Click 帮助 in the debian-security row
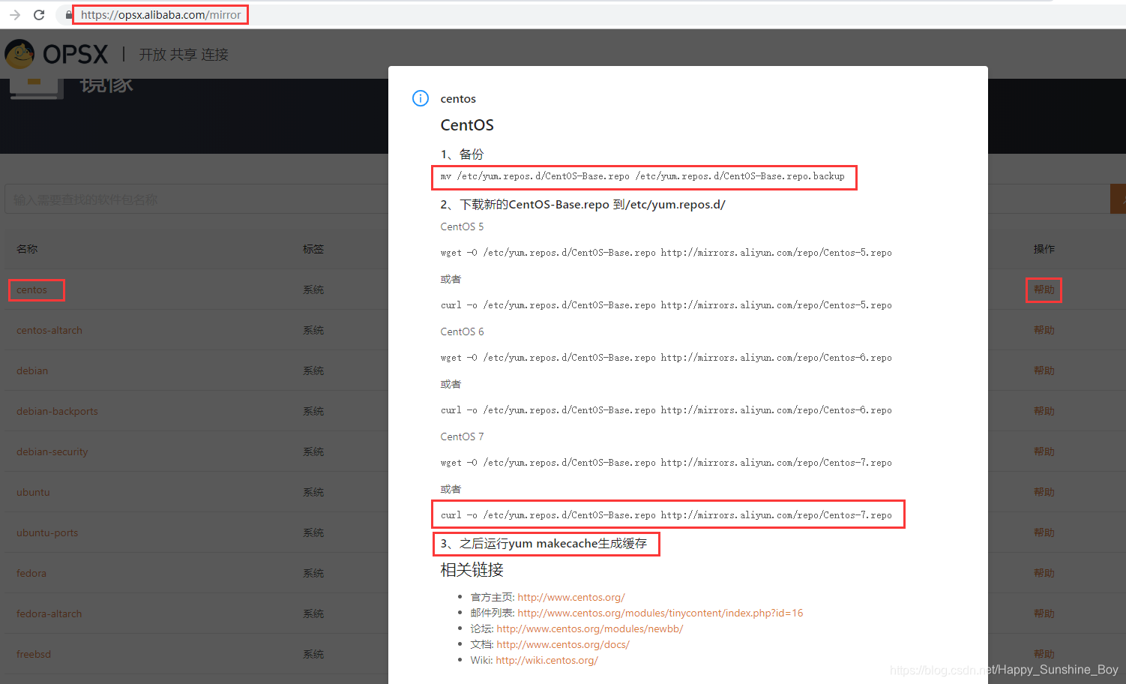1126x684 pixels. tap(1044, 451)
